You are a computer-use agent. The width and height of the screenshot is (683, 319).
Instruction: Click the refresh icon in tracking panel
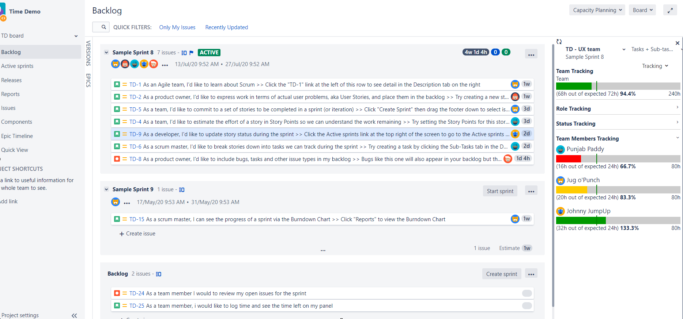click(x=559, y=42)
